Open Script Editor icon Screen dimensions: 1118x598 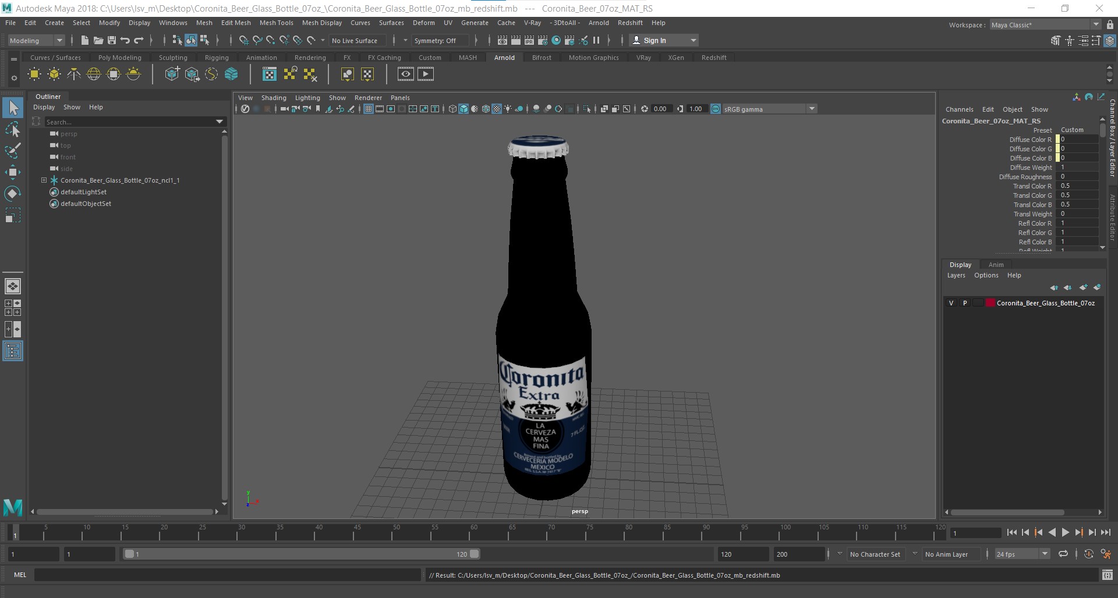[1107, 575]
